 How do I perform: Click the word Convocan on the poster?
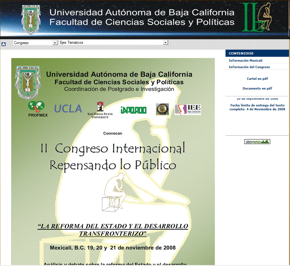[113, 133]
